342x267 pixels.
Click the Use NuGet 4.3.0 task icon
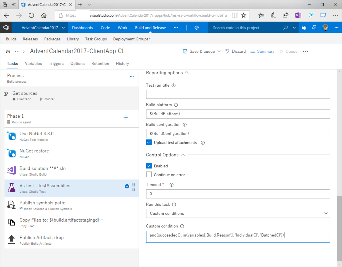pyautogui.click(x=12, y=136)
